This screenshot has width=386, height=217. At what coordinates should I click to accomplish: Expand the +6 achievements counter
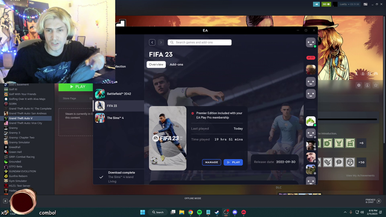361,143
